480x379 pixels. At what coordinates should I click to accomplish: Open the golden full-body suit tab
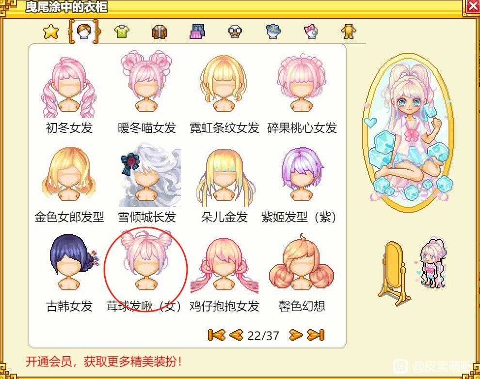pyautogui.click(x=349, y=32)
